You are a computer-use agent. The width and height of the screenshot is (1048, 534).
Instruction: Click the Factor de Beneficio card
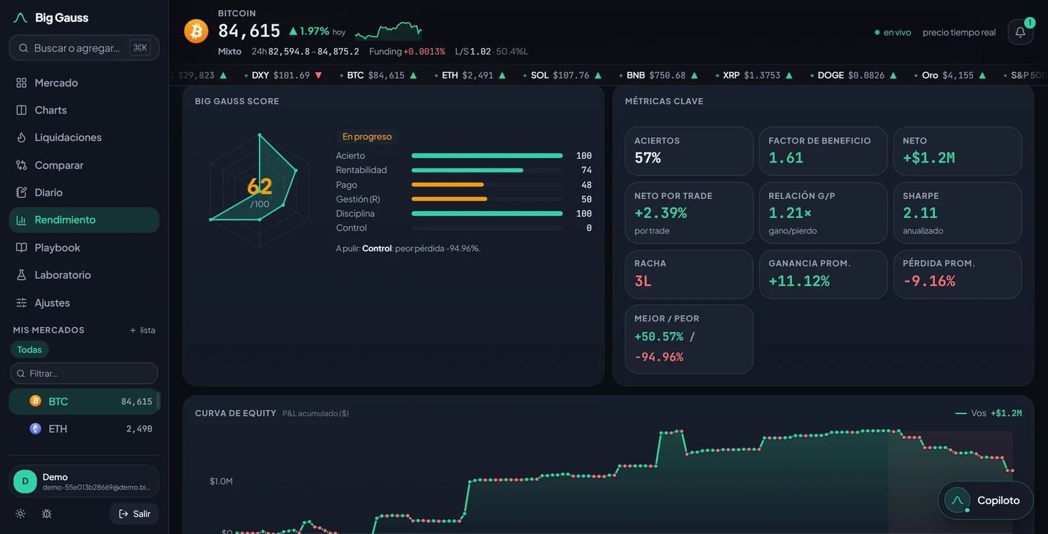coord(823,151)
